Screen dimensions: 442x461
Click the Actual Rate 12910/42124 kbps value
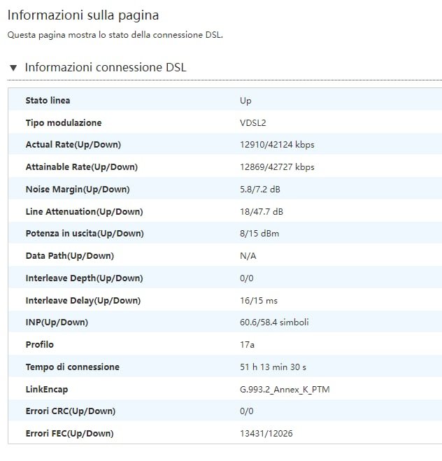[277, 145]
